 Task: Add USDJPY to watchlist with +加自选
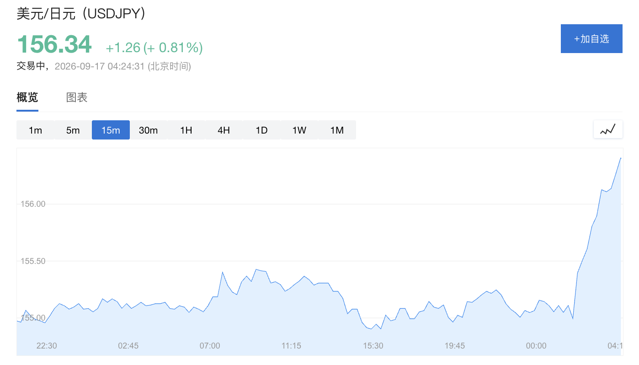coord(591,39)
